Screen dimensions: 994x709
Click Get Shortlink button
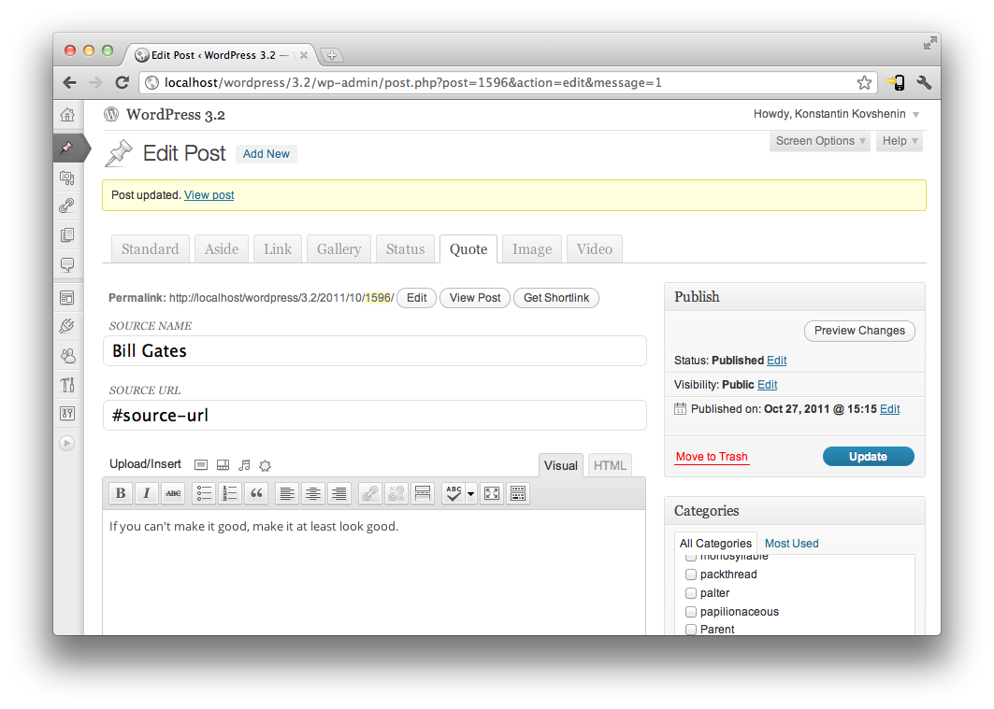pos(556,298)
